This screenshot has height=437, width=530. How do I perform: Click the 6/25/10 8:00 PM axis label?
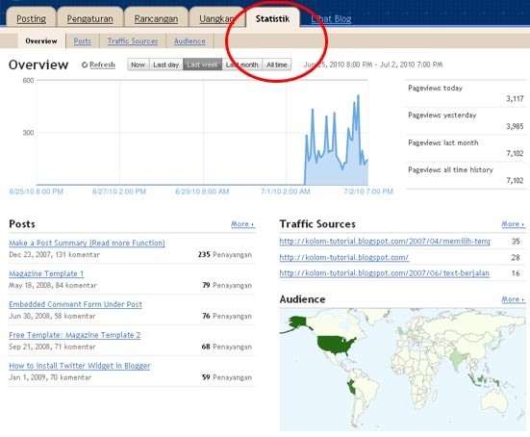[37, 192]
